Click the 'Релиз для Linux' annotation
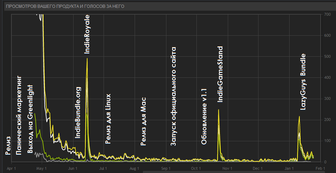The image size is (336, 173). pyautogui.click(x=108, y=119)
